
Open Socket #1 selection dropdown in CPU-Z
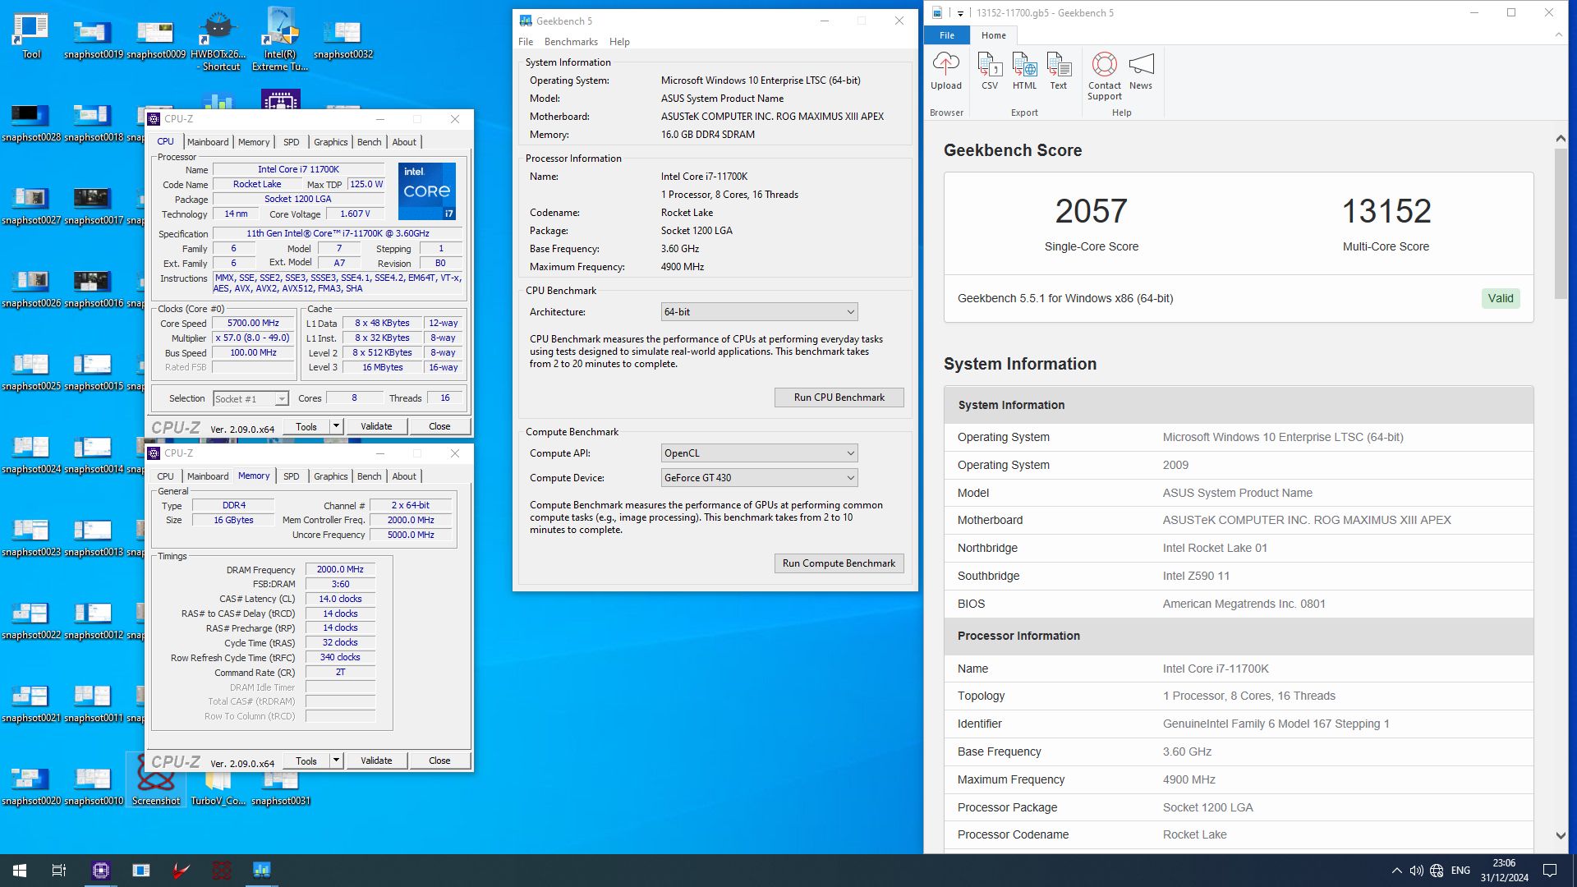pyautogui.click(x=251, y=399)
